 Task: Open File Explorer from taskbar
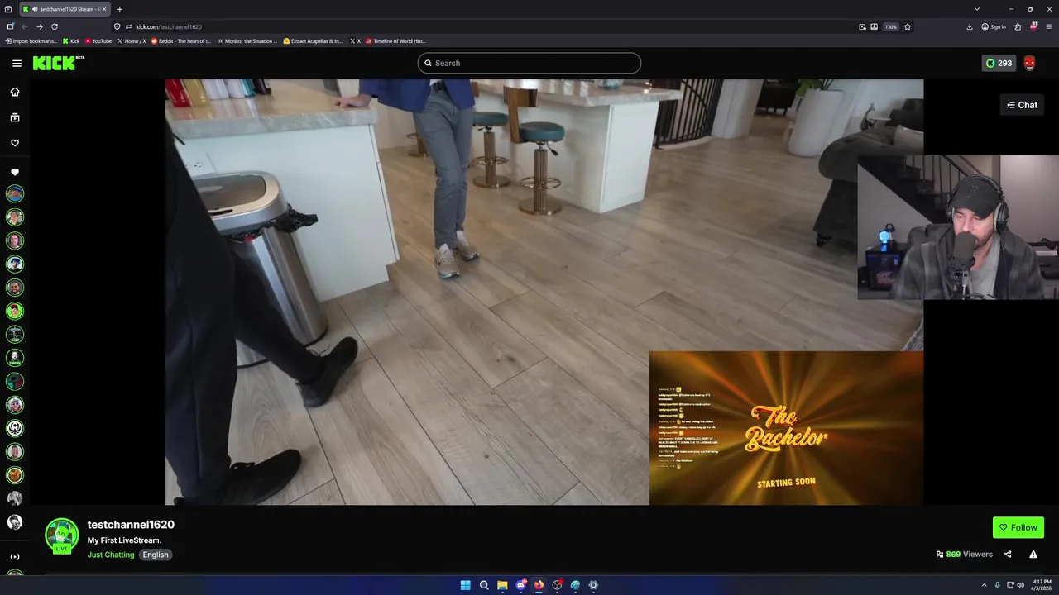tap(502, 585)
